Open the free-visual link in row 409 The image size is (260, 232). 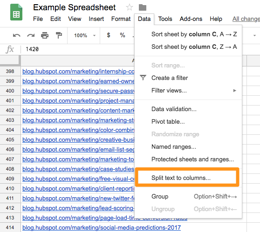point(78,179)
